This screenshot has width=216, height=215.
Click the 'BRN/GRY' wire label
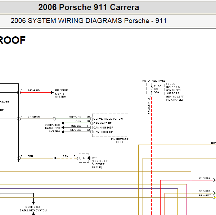pos(205,196)
